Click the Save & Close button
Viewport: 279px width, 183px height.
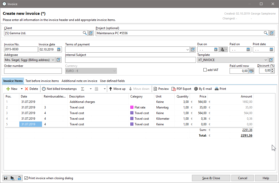(211, 178)
